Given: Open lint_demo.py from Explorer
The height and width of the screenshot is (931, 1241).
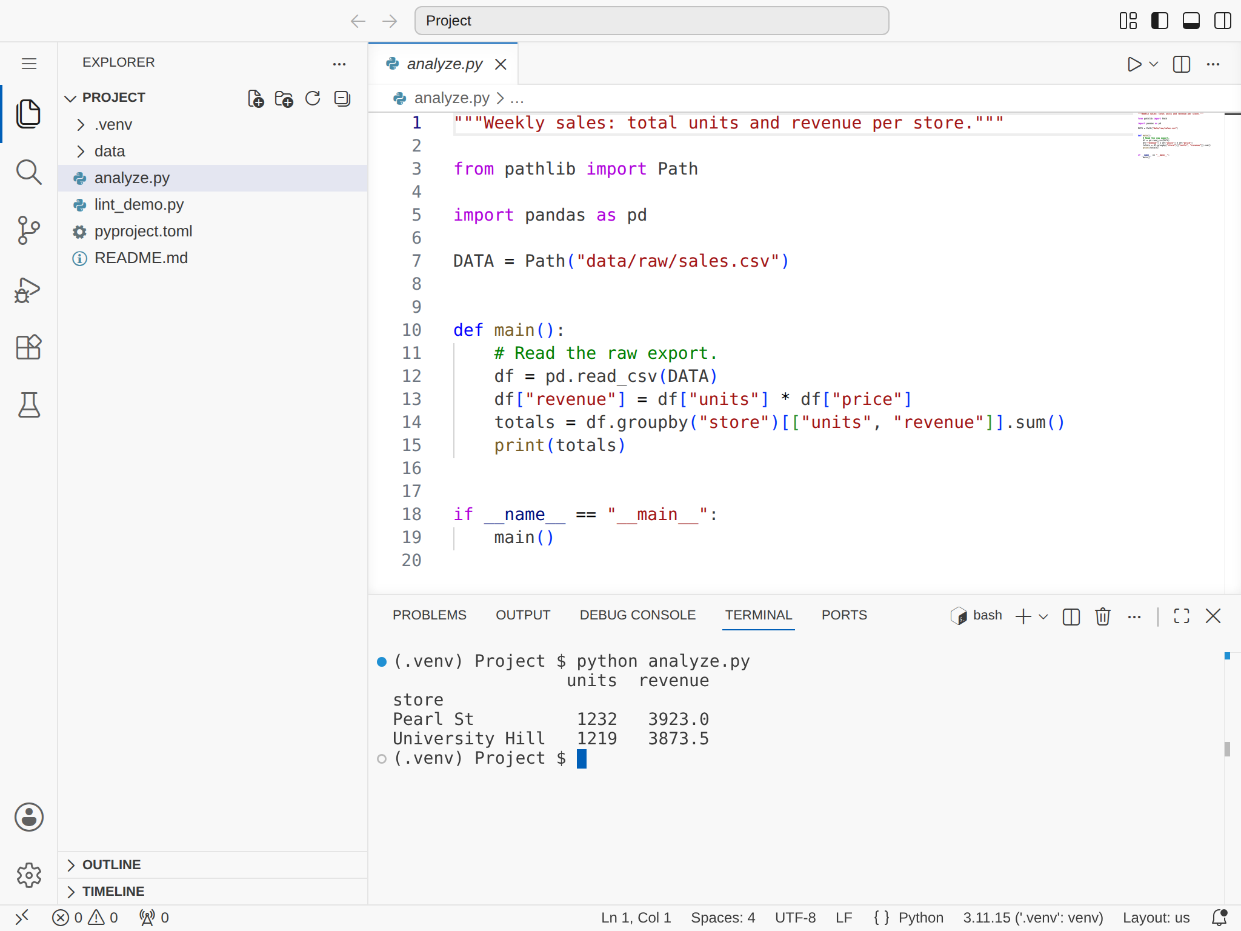Looking at the screenshot, I should point(212,205).
